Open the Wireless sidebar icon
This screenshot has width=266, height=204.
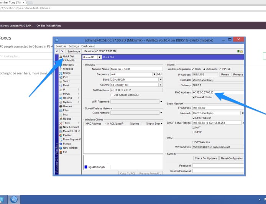[61, 69]
